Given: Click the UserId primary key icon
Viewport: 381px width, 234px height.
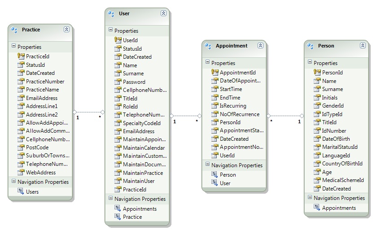Looking at the screenshot, I should (118, 40).
